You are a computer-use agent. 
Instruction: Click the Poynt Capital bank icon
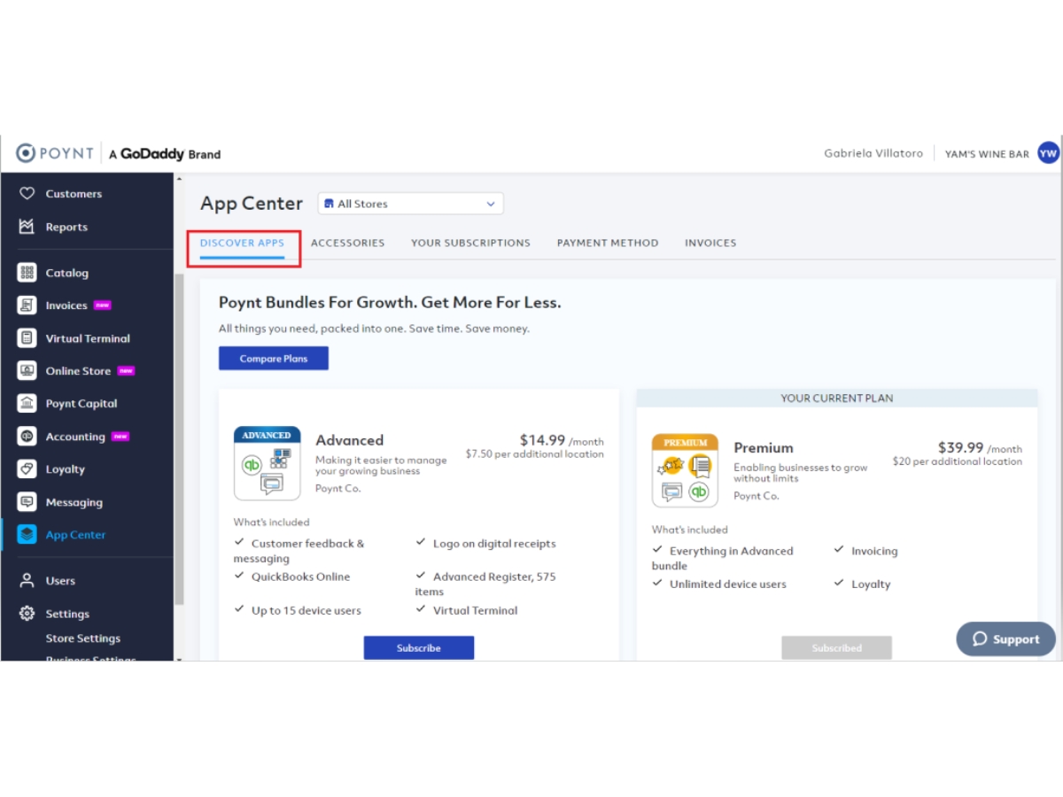pos(27,404)
